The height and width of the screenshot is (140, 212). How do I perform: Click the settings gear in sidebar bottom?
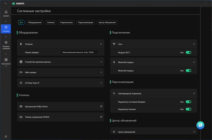6,137
